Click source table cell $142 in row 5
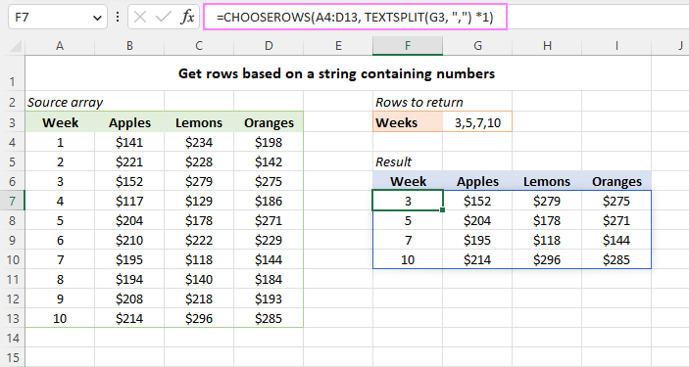This screenshot has height=367, width=689. click(x=269, y=161)
